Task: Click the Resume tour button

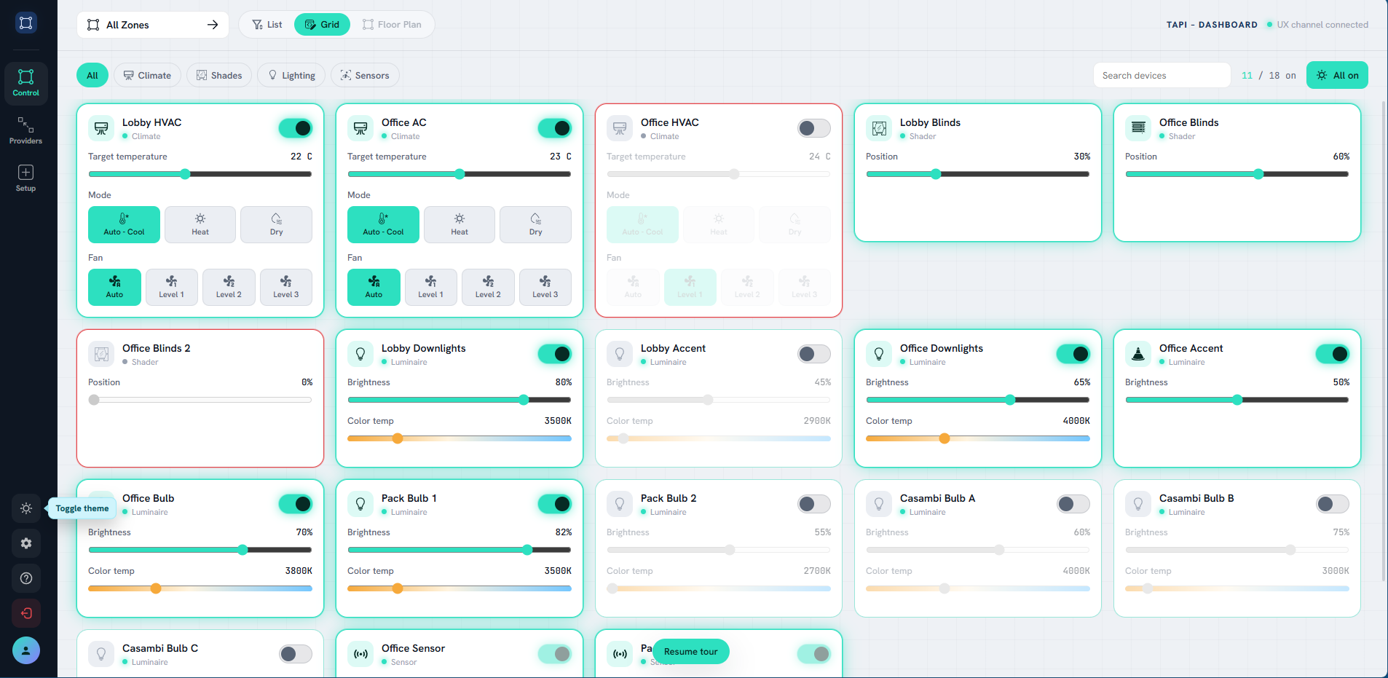Action: pos(690,651)
